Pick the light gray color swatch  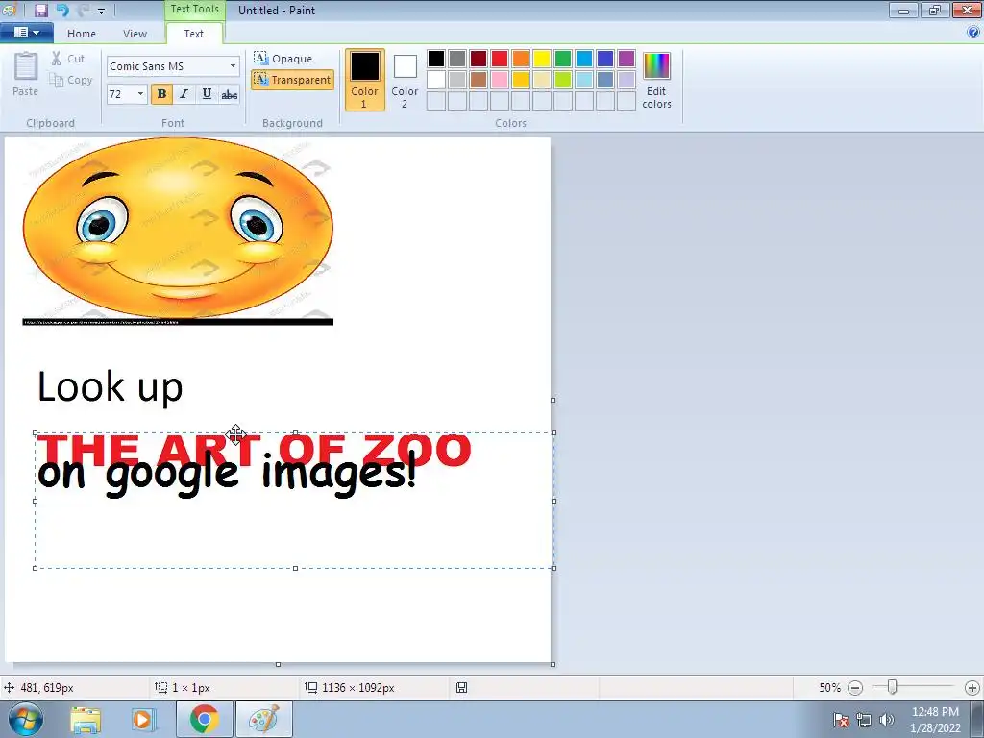457,80
